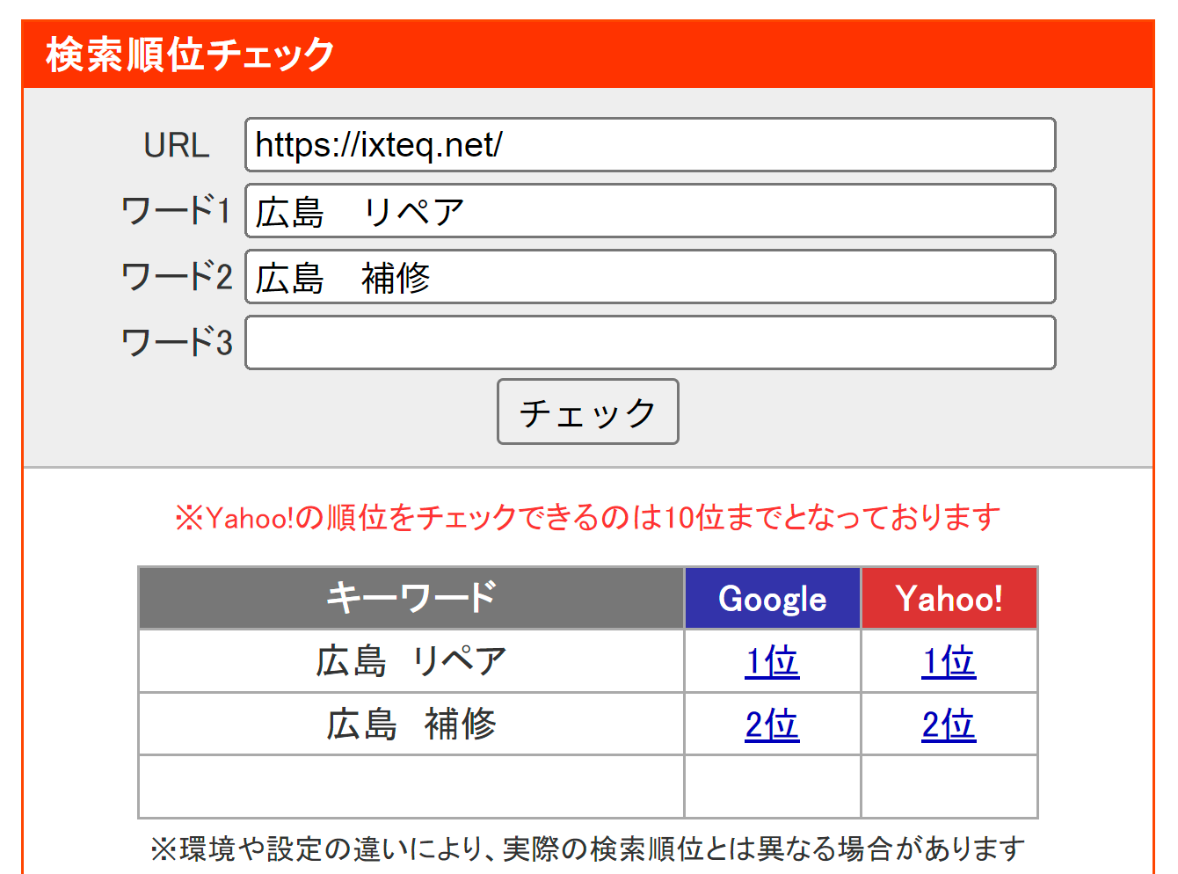Click the 広島 リペア keyword cell
This screenshot has width=1178, height=874.
(x=411, y=661)
